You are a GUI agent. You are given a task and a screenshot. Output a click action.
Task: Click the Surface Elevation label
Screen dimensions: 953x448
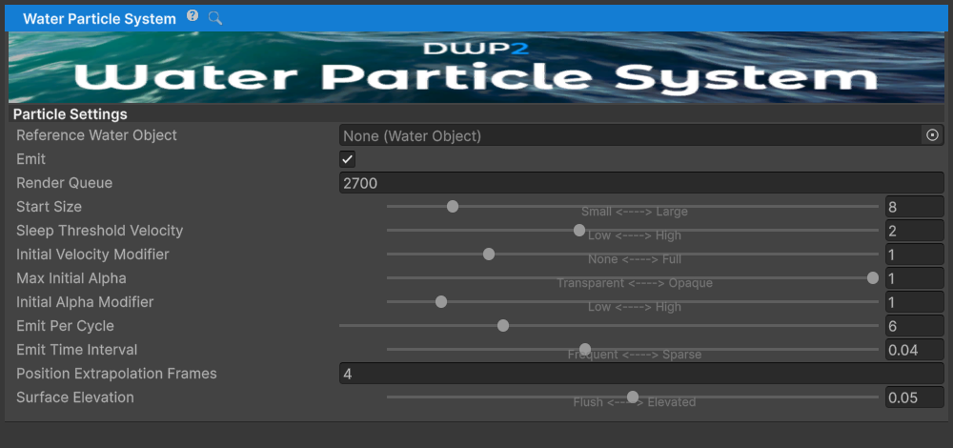coord(75,397)
